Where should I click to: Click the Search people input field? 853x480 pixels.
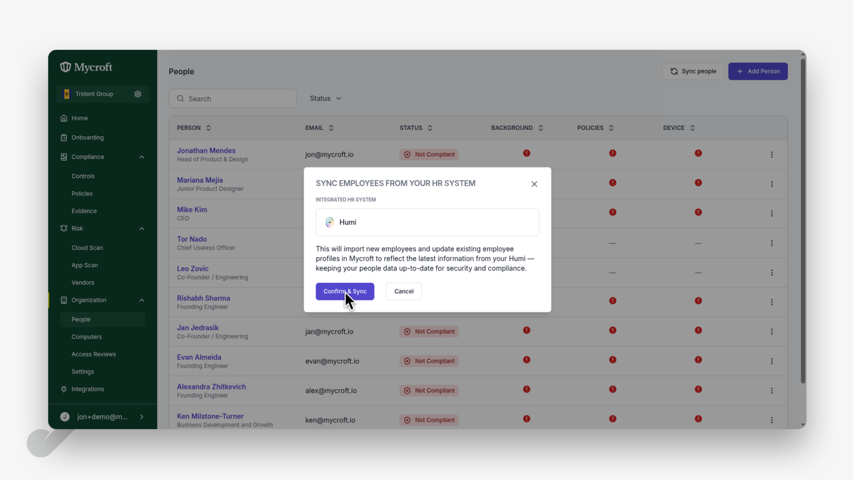(x=232, y=99)
